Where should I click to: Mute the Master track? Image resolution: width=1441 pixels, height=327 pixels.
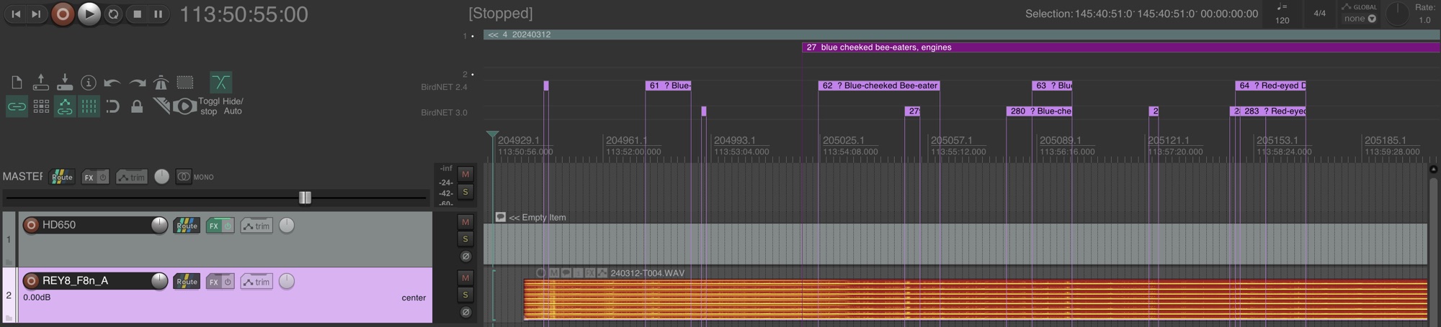(465, 174)
